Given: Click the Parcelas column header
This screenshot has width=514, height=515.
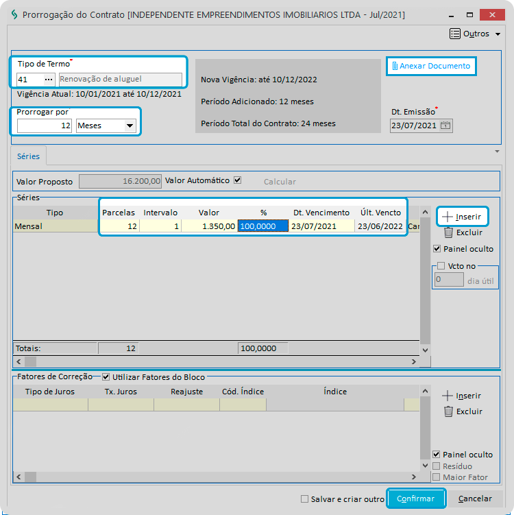Looking at the screenshot, I should (x=119, y=213).
